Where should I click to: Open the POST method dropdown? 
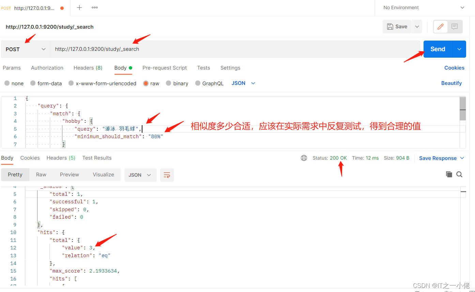tap(26, 49)
